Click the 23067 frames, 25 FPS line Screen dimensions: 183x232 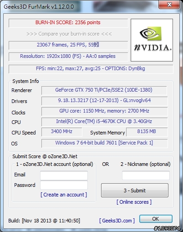point(68,45)
